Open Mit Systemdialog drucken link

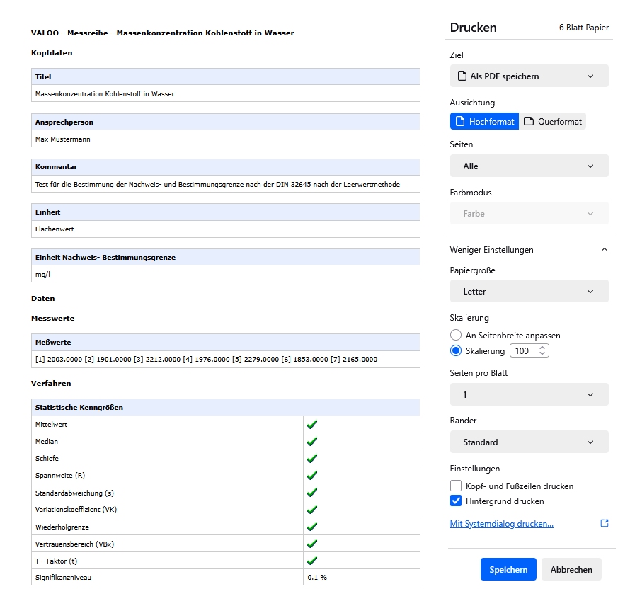pyautogui.click(x=501, y=524)
